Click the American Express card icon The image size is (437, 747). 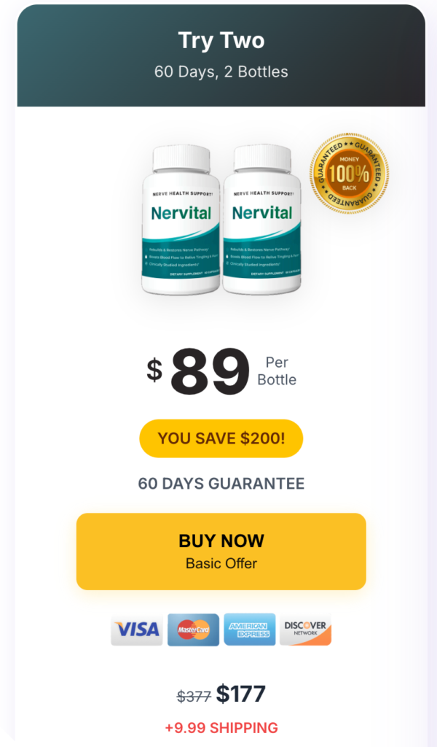coord(250,630)
